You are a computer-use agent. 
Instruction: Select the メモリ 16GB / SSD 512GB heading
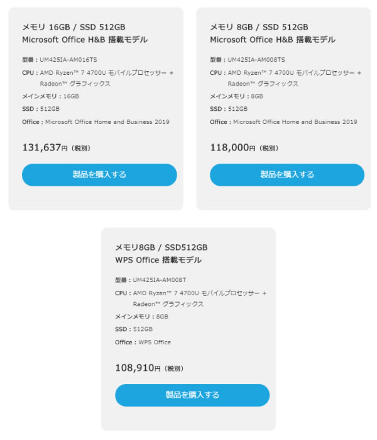85,33
